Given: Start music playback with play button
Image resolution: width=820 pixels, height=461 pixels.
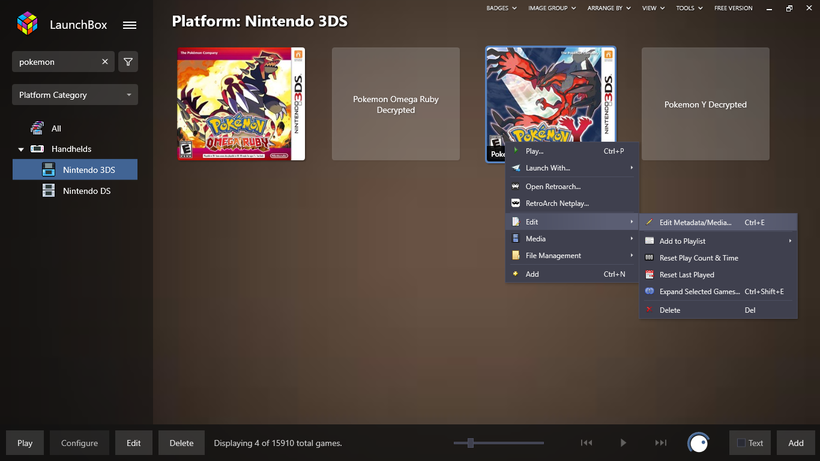Looking at the screenshot, I should (x=623, y=443).
